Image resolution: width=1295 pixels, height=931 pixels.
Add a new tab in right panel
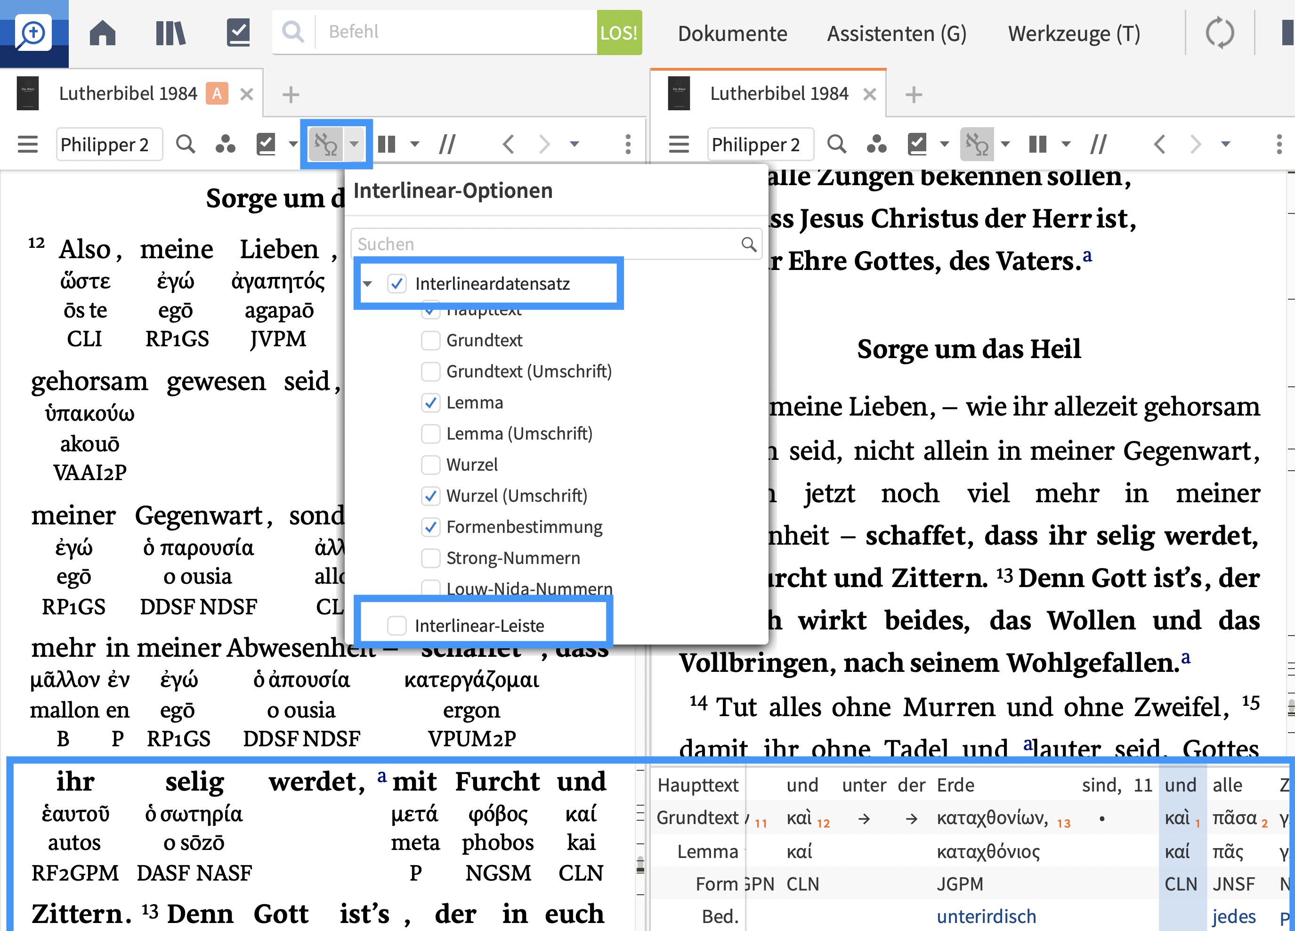914,94
